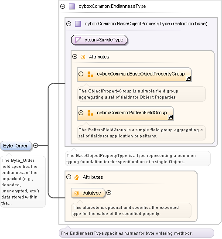Image resolution: width=222 pixels, height=239 pixels.
Task: Expand the cyboxCommon:BaseObjectPropertyGroup node
Action: tap(81, 74)
